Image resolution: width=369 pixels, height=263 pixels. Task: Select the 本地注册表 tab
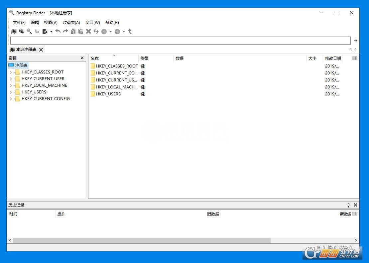[x=27, y=49]
